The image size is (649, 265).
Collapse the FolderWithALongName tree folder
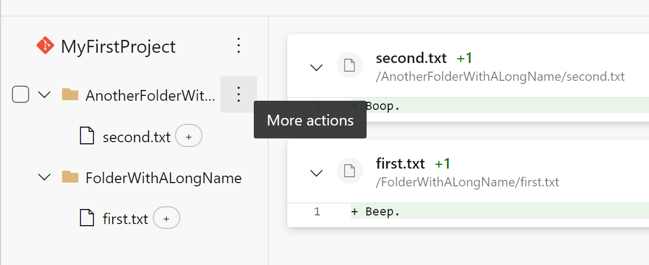tap(45, 177)
